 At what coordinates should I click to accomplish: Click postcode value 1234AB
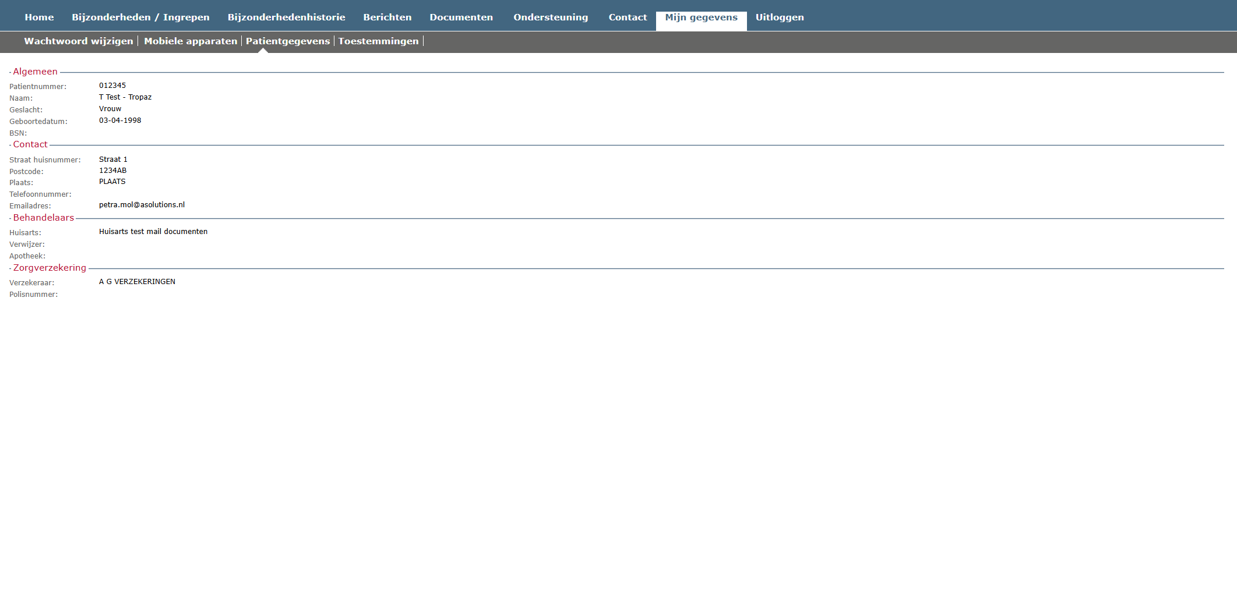click(112, 171)
